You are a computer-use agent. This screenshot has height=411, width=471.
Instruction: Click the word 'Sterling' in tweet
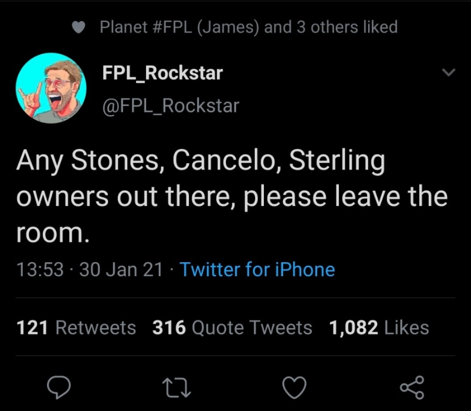coord(337,161)
